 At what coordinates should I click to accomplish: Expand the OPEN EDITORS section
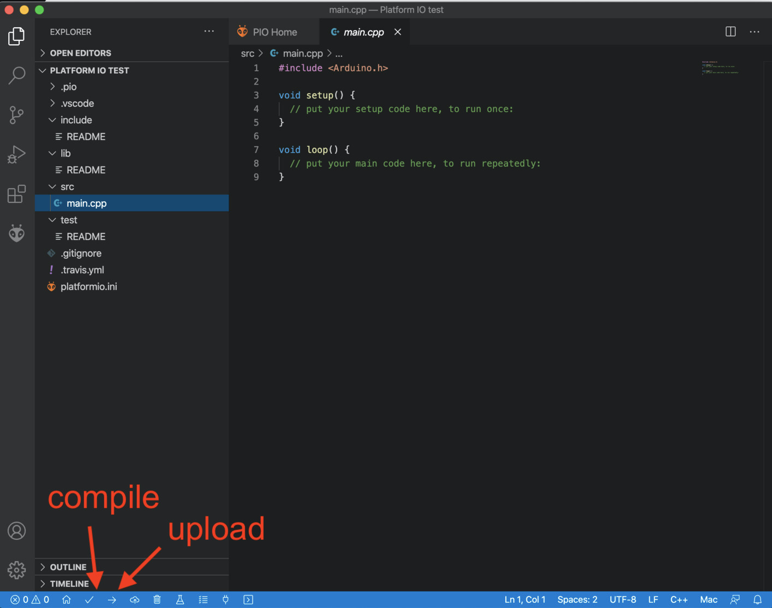click(x=131, y=53)
